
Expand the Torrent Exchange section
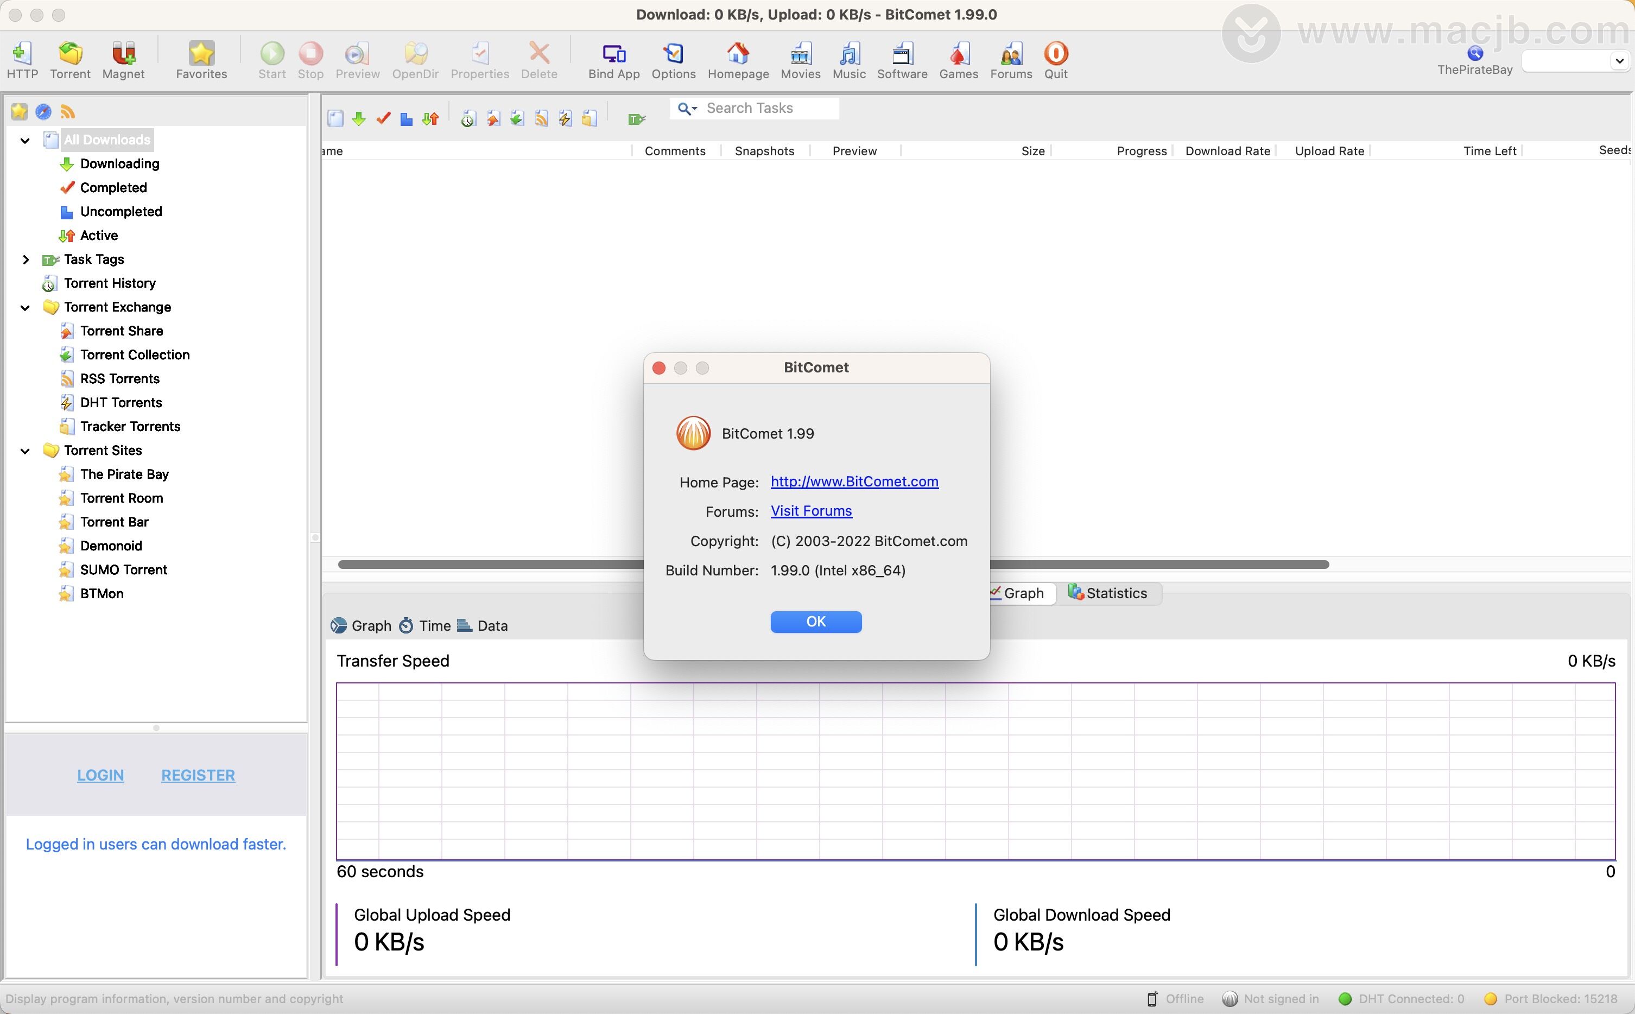pos(26,306)
